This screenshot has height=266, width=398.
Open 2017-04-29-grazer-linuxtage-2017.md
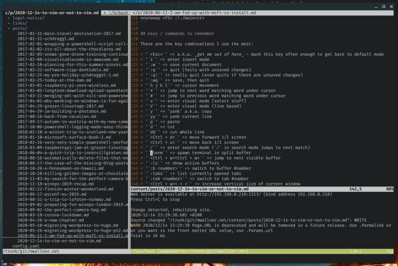pos(60,106)
